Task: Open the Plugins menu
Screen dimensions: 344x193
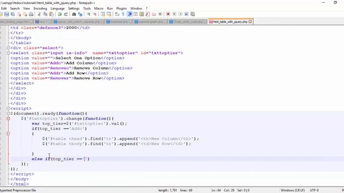Action: click(x=121, y=9)
